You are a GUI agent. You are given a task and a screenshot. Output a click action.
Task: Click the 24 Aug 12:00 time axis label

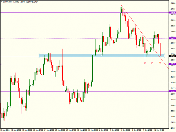click(x=49, y=130)
